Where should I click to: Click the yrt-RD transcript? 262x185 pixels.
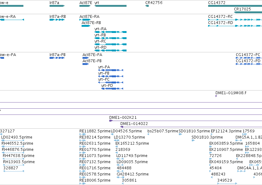pos(111,50)
